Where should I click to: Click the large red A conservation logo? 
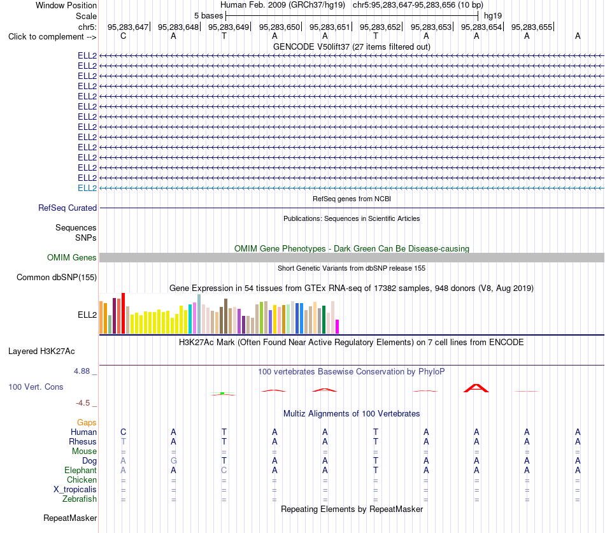click(476, 388)
